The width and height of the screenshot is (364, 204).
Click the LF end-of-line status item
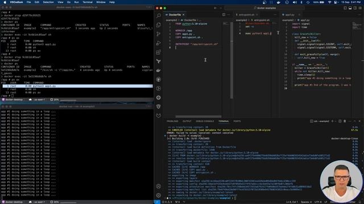tap(325, 202)
